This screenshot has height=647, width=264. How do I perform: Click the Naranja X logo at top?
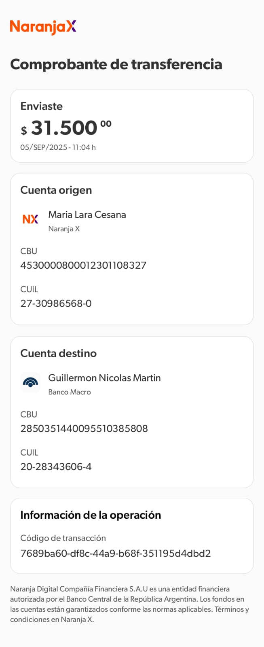coord(43,27)
